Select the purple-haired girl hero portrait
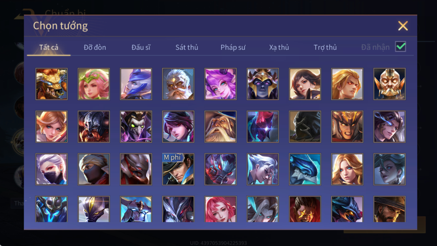437x246 pixels. 220,84
